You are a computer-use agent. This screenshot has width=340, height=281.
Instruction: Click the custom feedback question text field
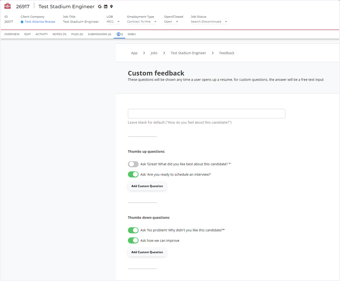coord(207,113)
